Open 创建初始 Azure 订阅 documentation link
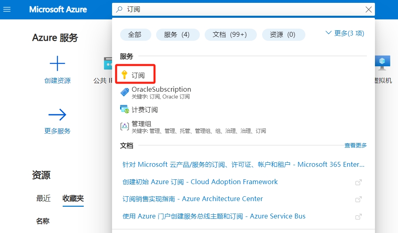 click(x=200, y=182)
